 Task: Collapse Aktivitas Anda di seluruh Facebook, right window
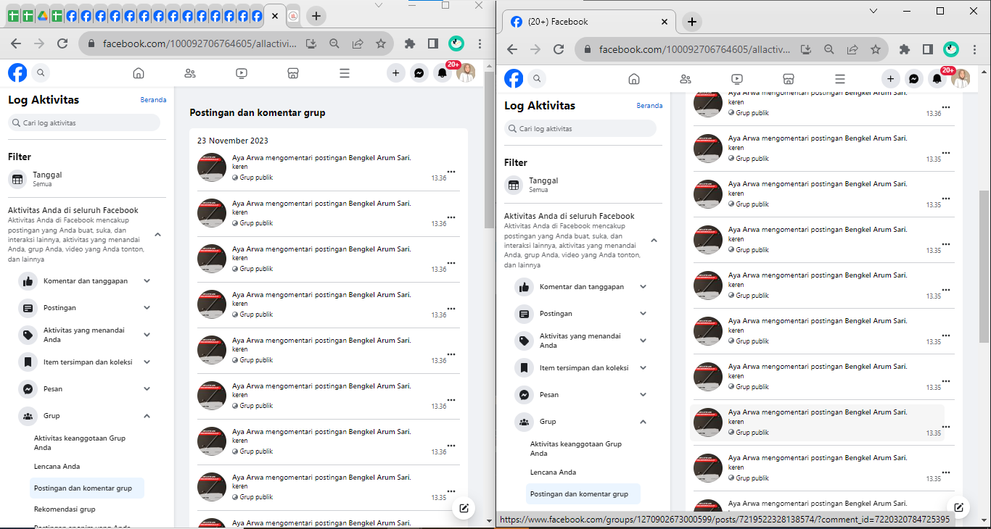[654, 241]
